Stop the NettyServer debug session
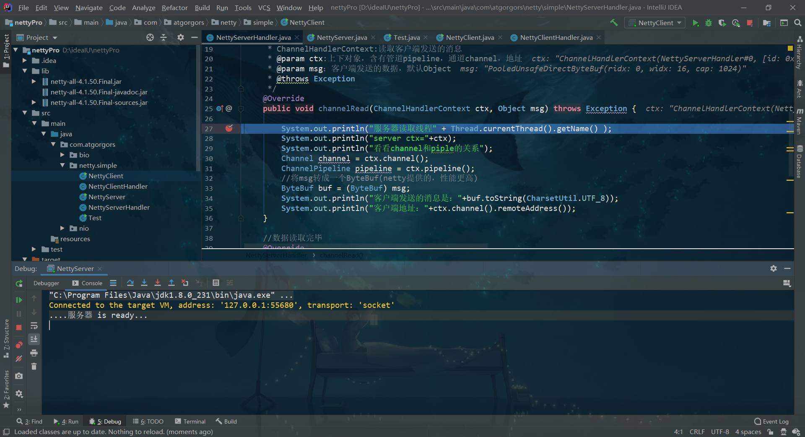This screenshot has width=805, height=437. pyautogui.click(x=19, y=328)
